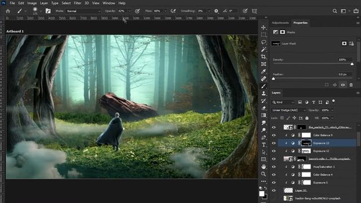The height and width of the screenshot is (203, 361).
Task: Open Smoothing options gear icon
Action: point(216,11)
